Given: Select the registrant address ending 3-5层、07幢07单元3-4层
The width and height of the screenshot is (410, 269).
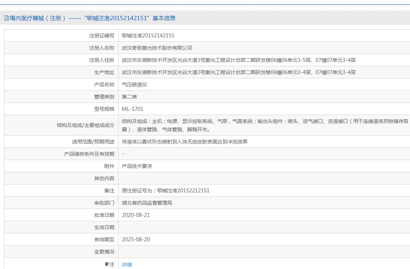Looking at the screenshot, I should (x=239, y=60).
